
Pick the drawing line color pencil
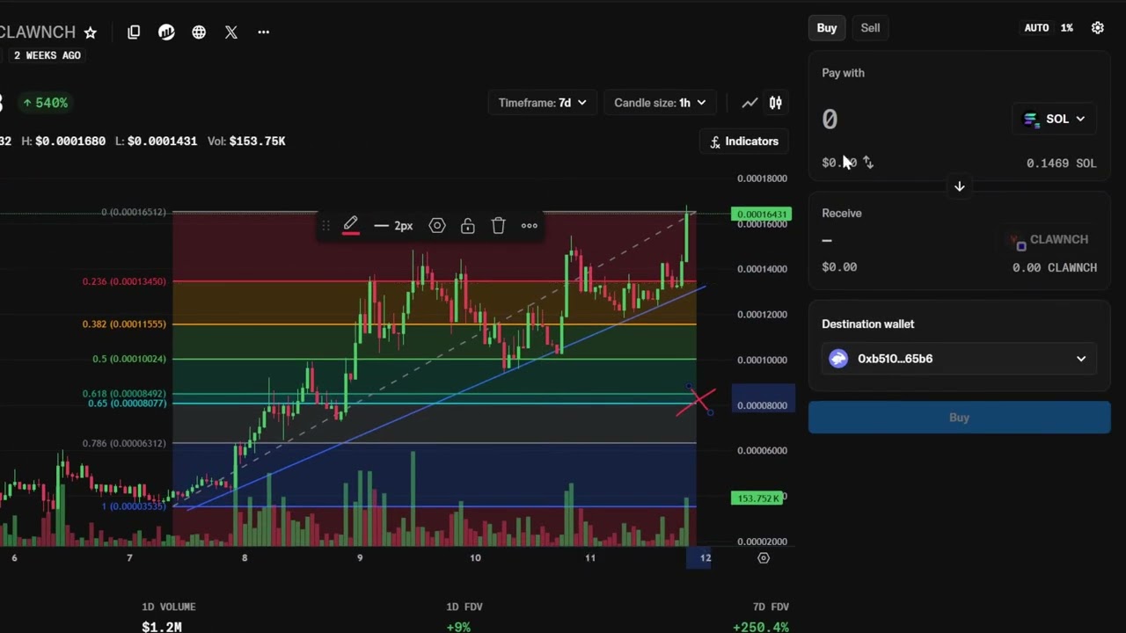[350, 226]
